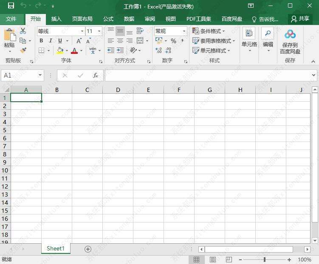Apply yellow fill color bucket
This screenshot has height=264, width=319.
60,50
